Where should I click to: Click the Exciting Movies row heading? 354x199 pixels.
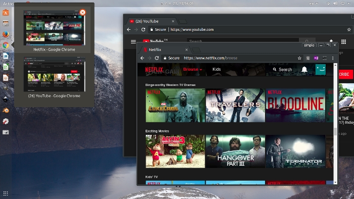click(x=157, y=131)
